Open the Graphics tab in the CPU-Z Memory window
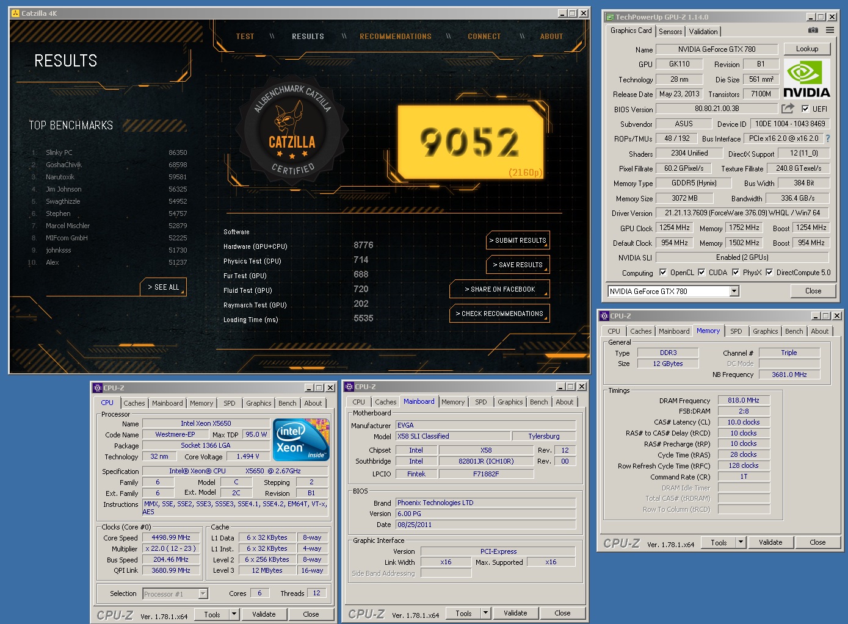This screenshot has height=624, width=848. click(765, 331)
